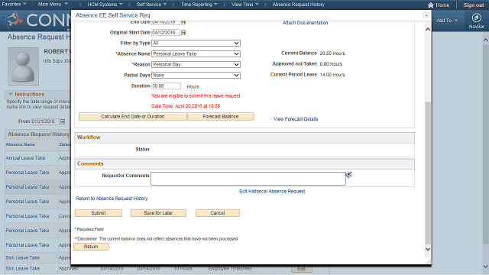Click Attach Documentation link

point(305,23)
